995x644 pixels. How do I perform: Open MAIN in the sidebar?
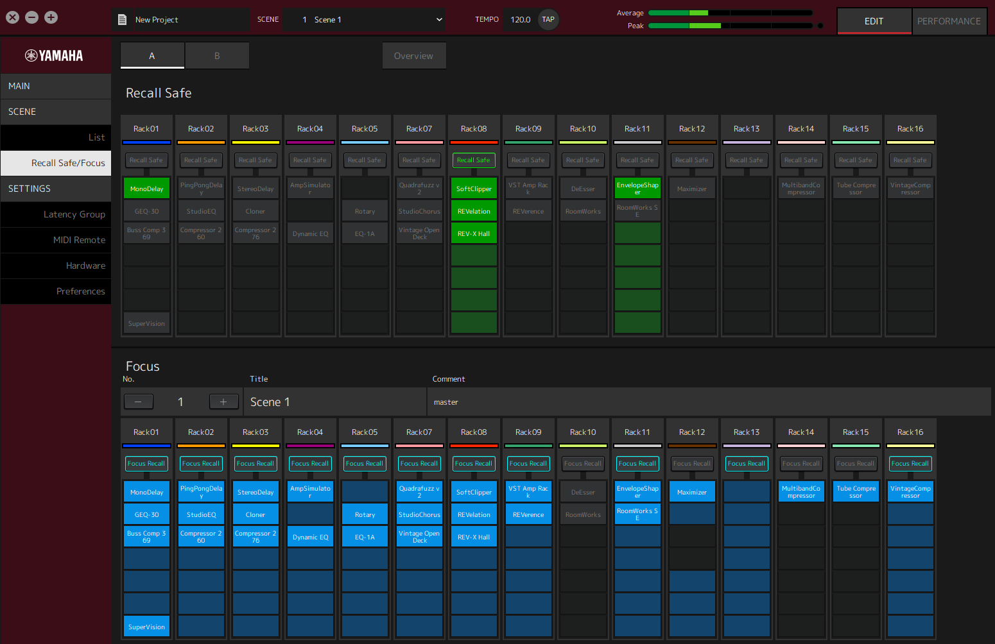[x=56, y=86]
